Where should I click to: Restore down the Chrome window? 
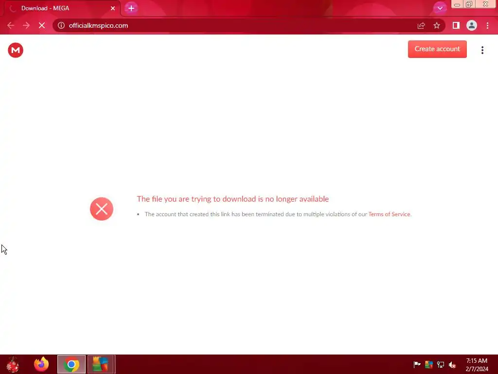469,4
